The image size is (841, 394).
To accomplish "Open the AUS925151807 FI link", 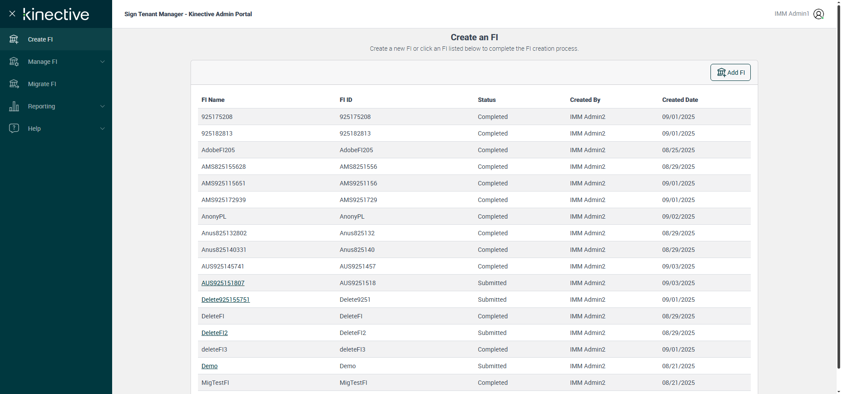I will click(223, 283).
